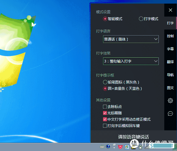
Task: Click the keyboard icon in the system tray
Action: [x=102, y=147]
